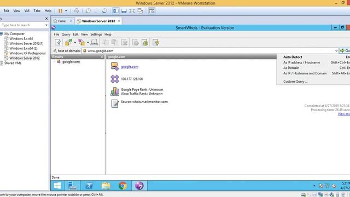Screen dimensions: 350x197
Task: Click the library Type here to search field
Action: coord(22,25)
